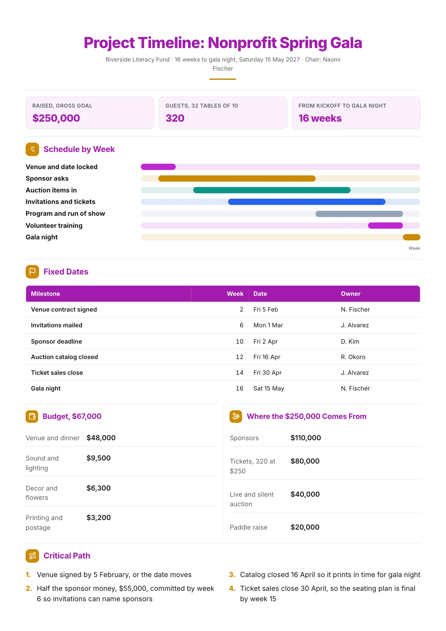
Task: Click the $48,000 Venue and dinner amount
Action: [101, 438]
